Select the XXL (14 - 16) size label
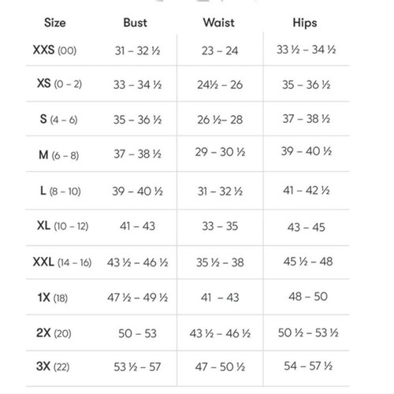394x394 pixels. click(62, 262)
